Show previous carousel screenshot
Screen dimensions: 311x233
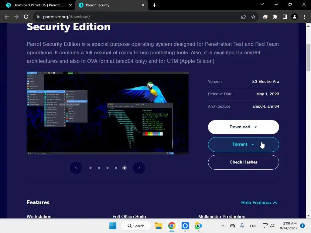[76, 168]
